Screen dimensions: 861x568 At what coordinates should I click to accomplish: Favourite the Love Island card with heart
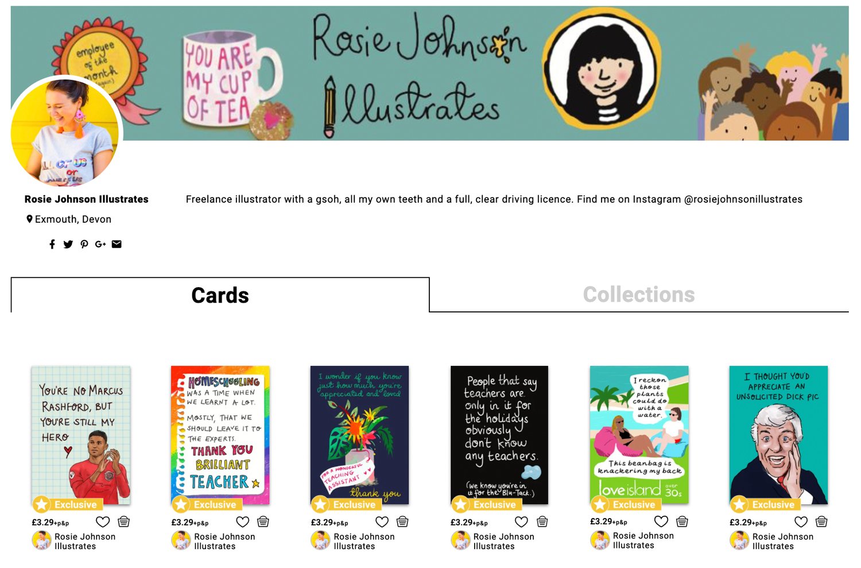pyautogui.click(x=661, y=521)
